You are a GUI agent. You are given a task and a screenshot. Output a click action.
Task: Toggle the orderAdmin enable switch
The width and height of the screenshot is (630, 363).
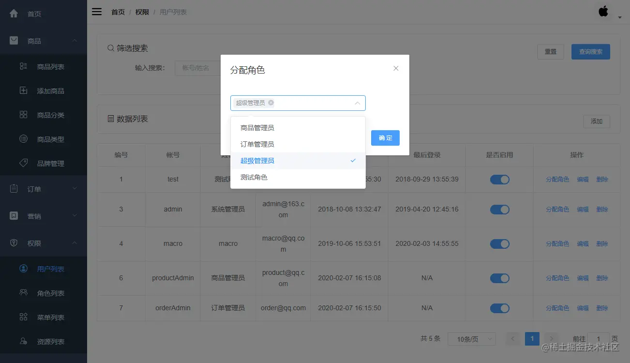[x=500, y=308]
